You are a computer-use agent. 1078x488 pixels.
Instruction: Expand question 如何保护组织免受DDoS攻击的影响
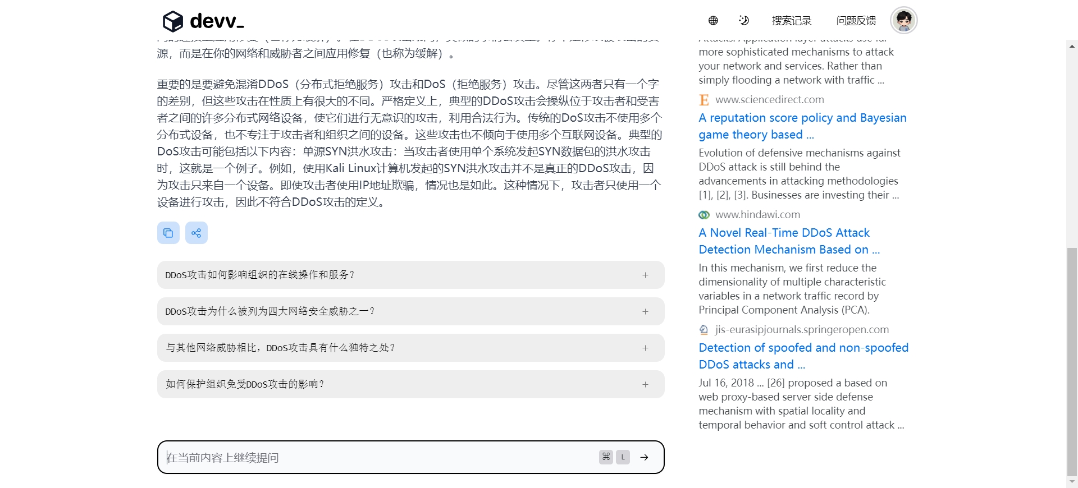[410, 384]
